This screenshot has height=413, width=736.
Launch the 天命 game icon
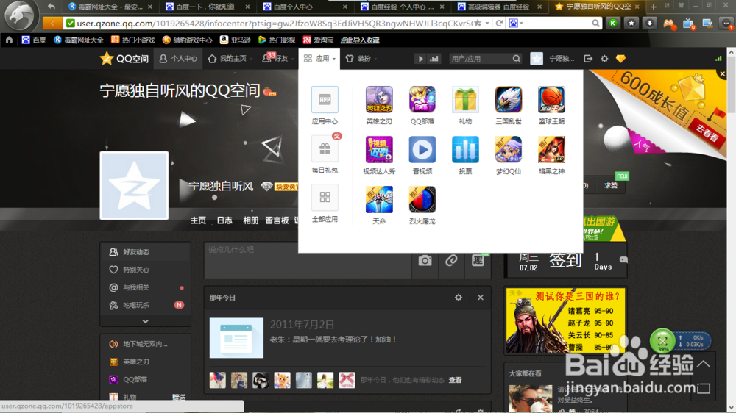click(379, 200)
